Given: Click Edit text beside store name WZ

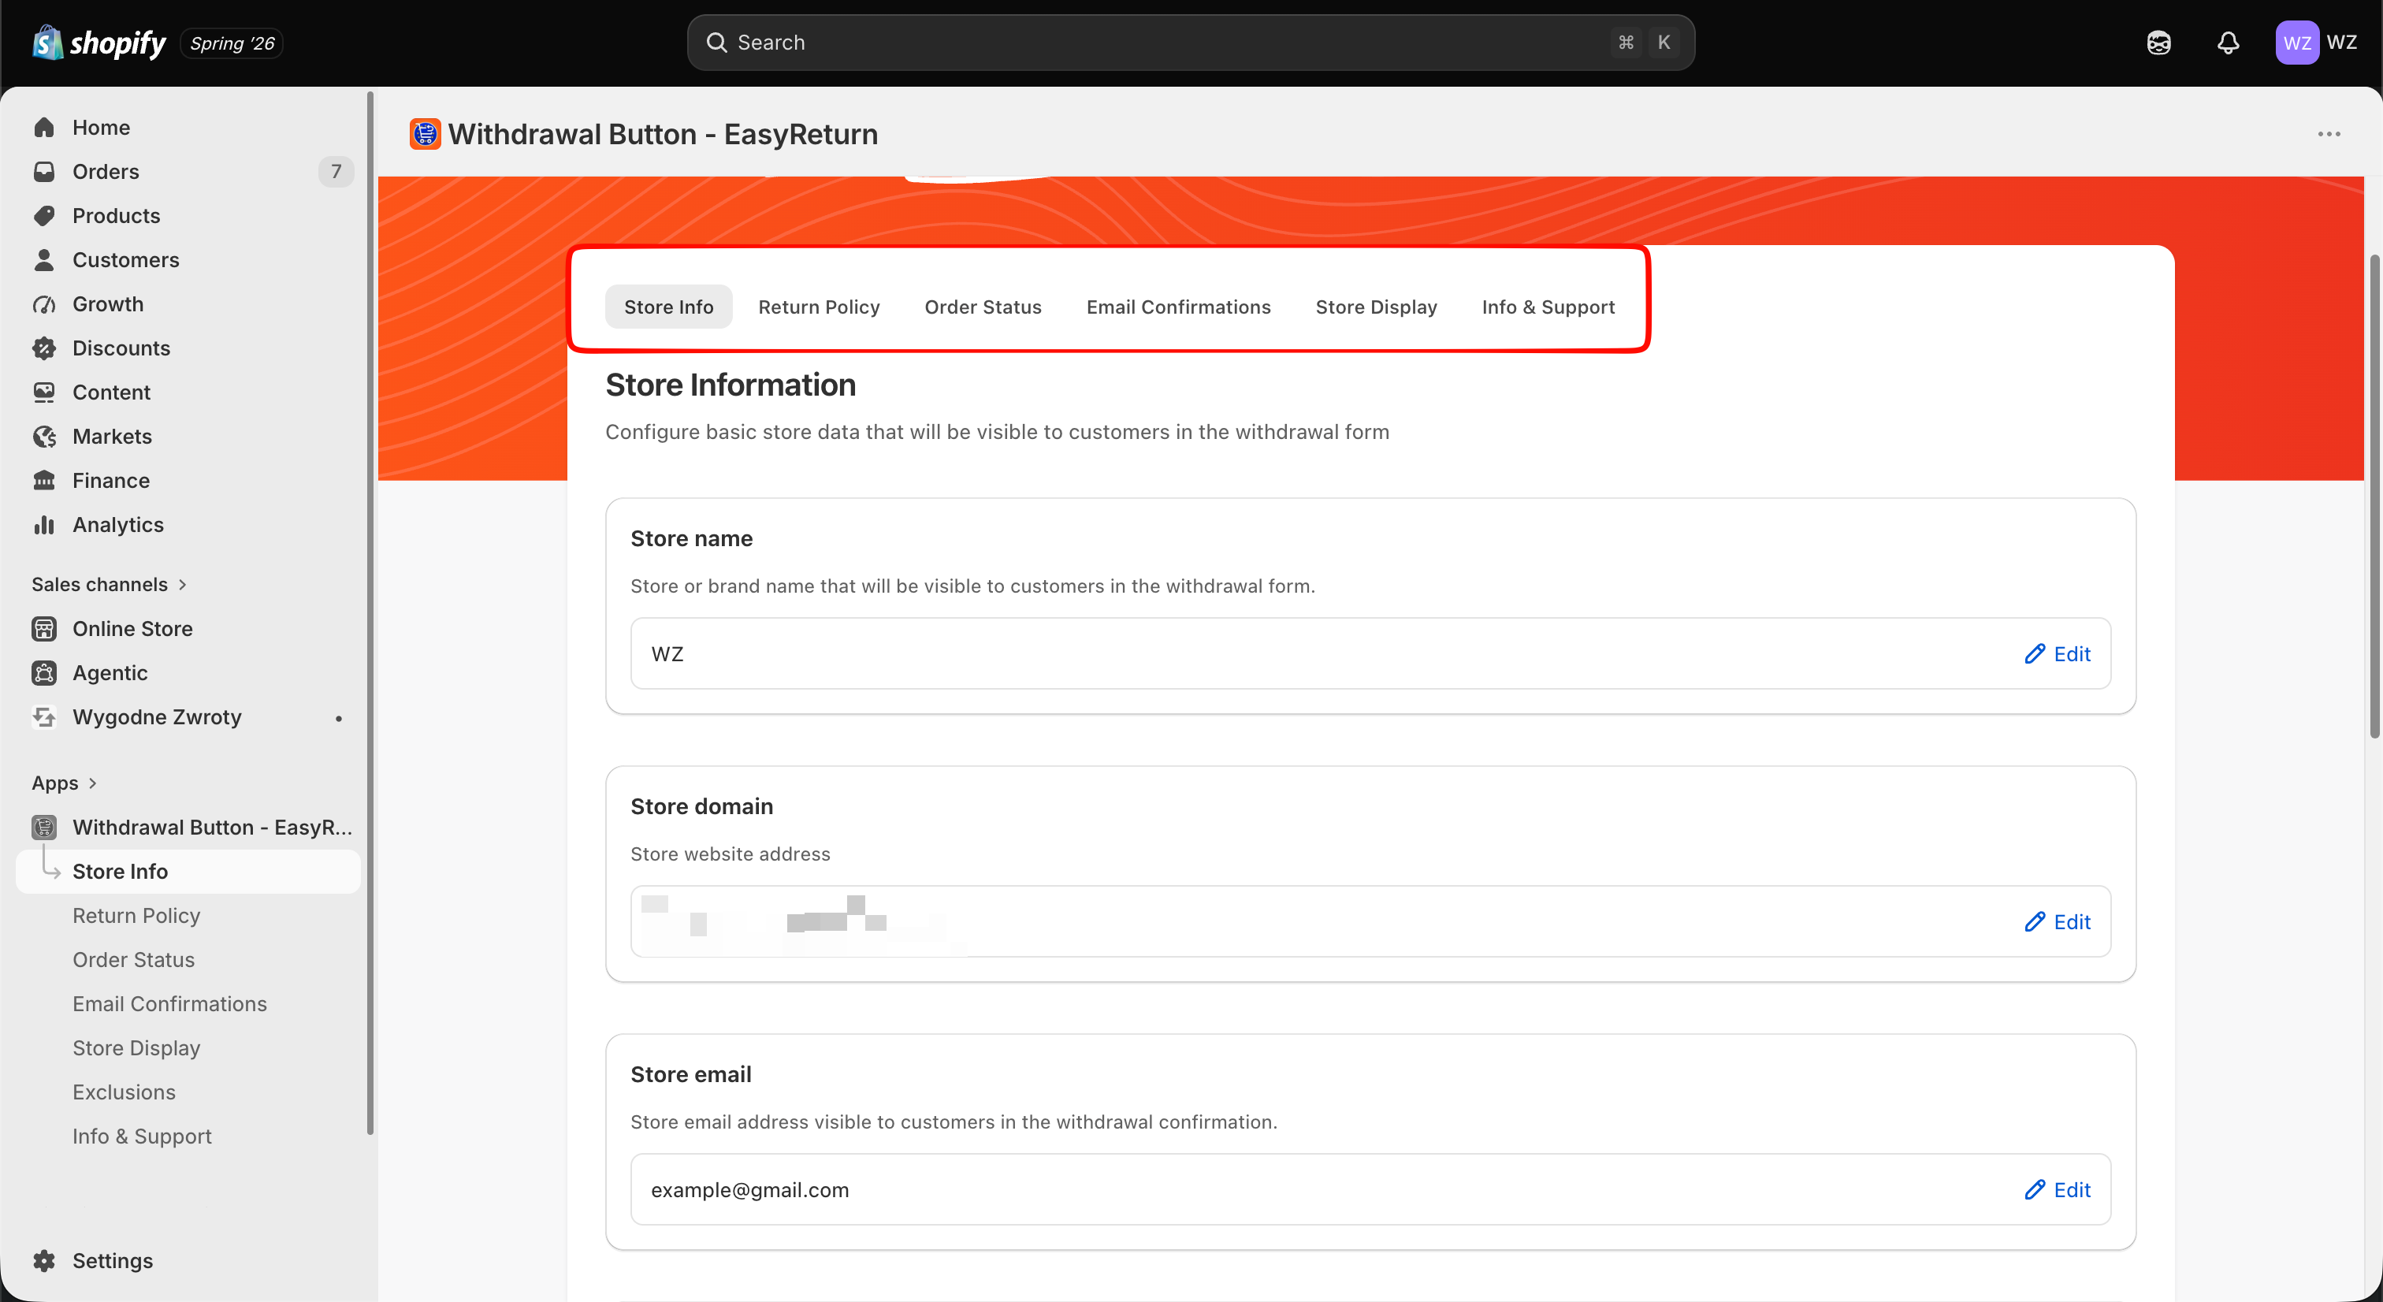Looking at the screenshot, I should point(2073,654).
